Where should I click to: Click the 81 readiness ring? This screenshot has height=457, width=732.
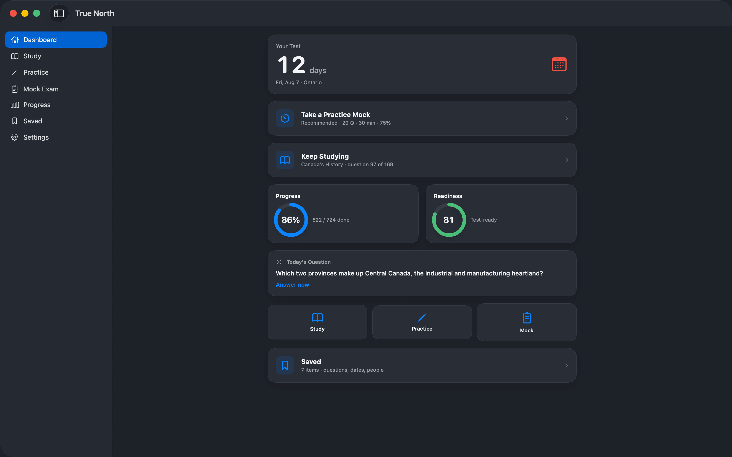[449, 220]
